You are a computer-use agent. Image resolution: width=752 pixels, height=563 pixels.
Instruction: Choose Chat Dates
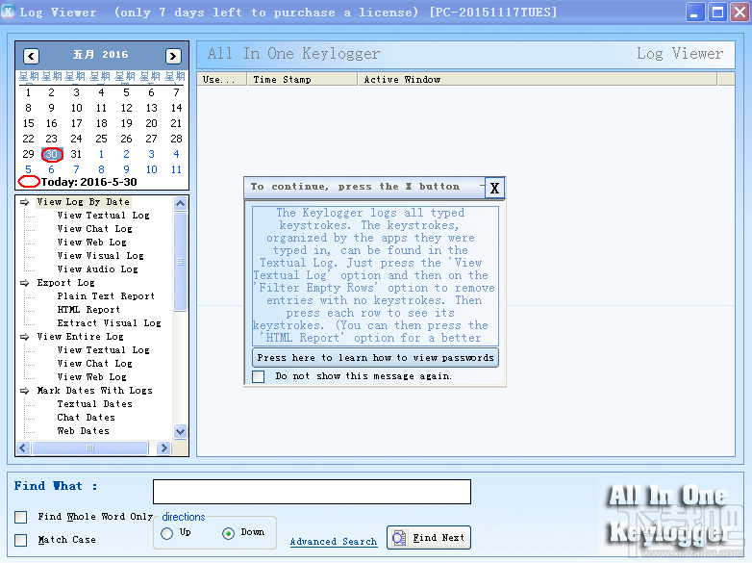pyautogui.click(x=86, y=417)
